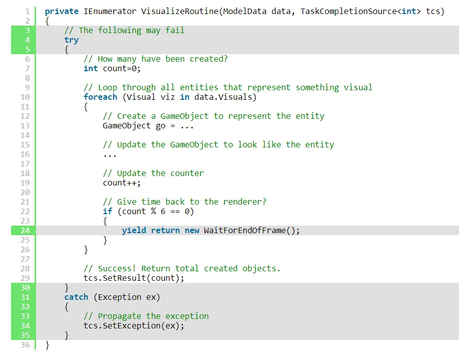
Task: Click the WaitForEndOfFrame call
Action: click(252, 231)
